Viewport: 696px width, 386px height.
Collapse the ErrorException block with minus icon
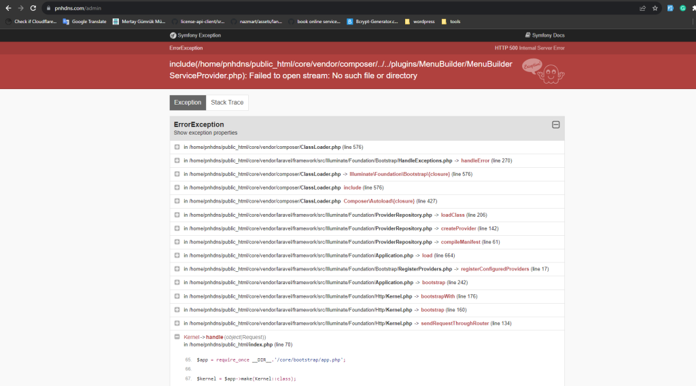tap(556, 124)
